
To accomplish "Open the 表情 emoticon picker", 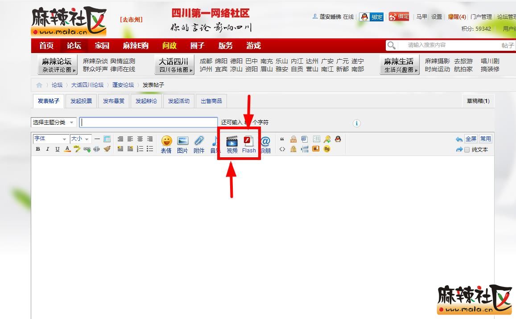I will [x=166, y=144].
